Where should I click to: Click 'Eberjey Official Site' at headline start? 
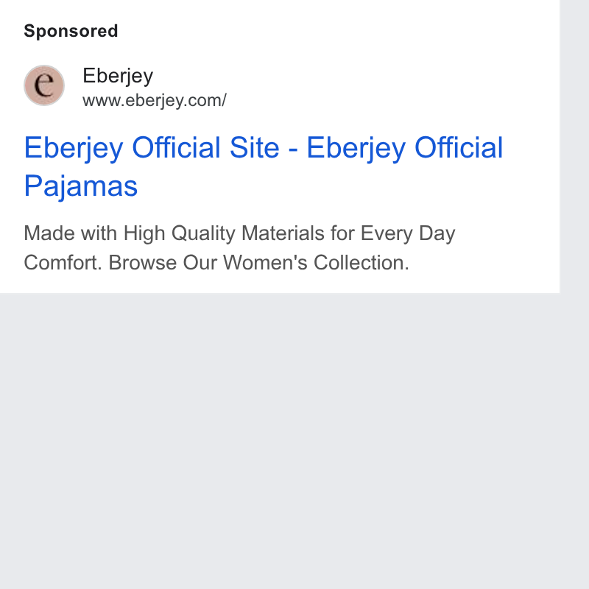(x=152, y=148)
